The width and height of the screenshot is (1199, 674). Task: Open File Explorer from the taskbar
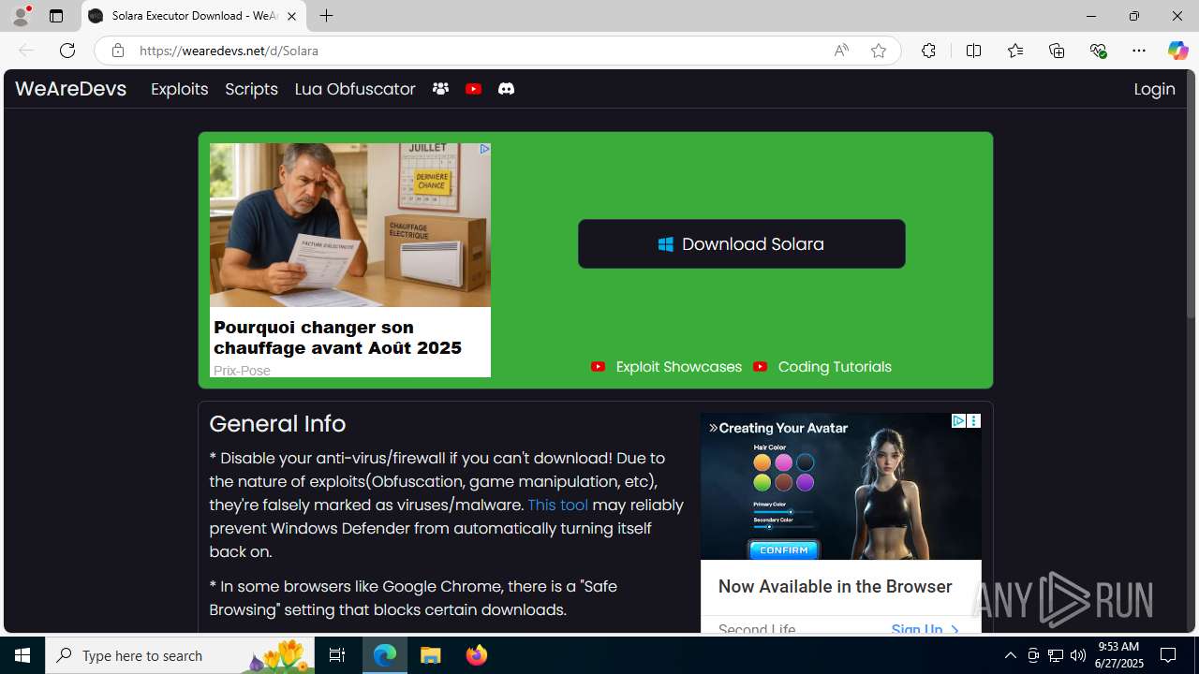pos(431,655)
